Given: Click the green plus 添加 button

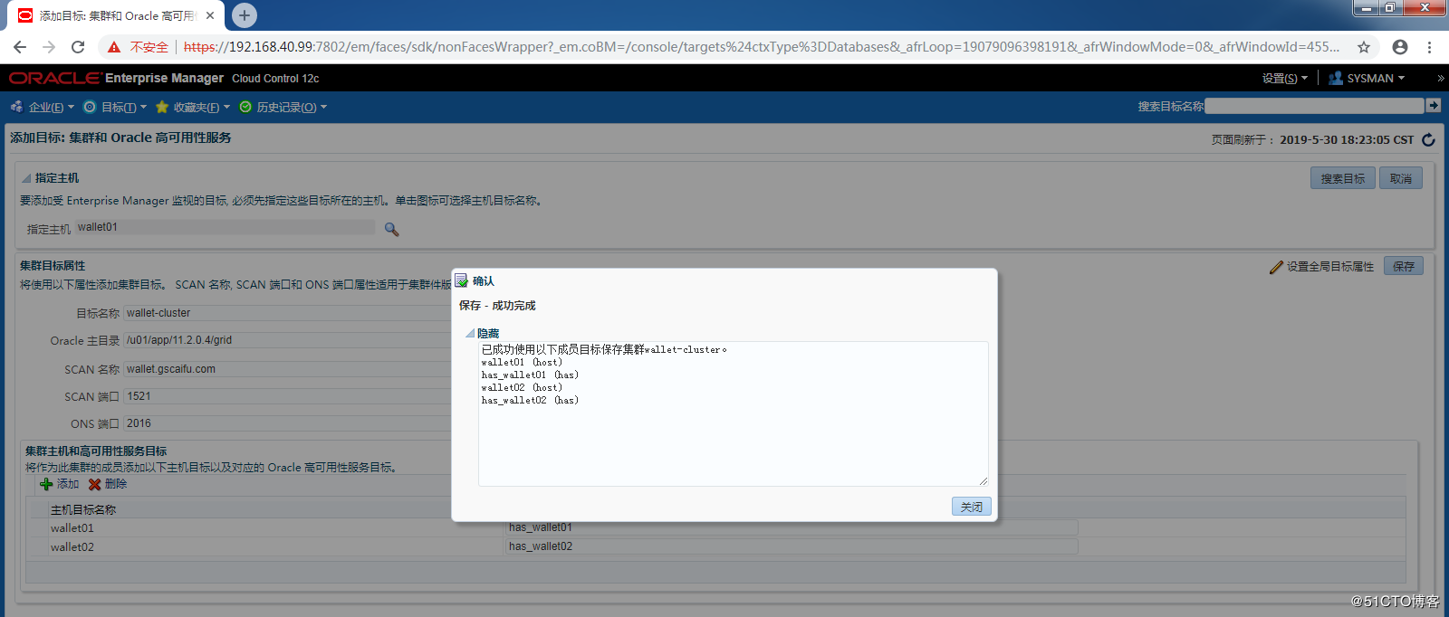Looking at the screenshot, I should click(59, 484).
